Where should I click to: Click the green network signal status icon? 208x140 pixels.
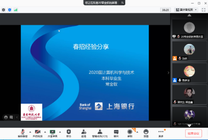15,10
